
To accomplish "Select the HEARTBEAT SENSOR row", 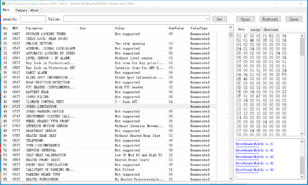I will [109, 131].
